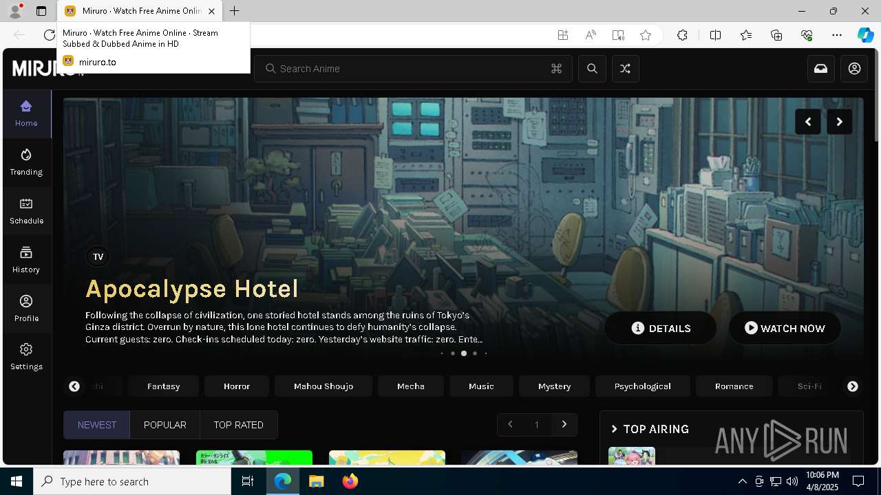Screen dimensions: 881x495
Task: Refresh the page in Edge
Action: (x=49, y=35)
